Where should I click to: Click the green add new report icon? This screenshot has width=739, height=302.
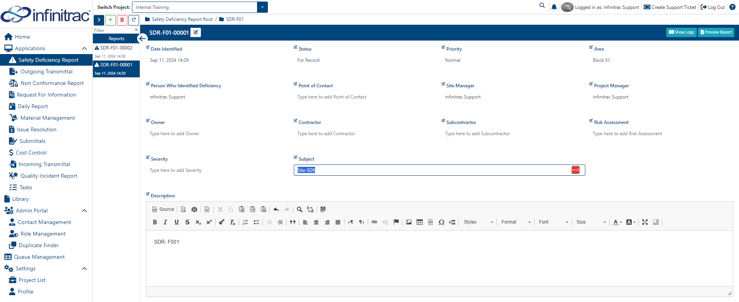click(110, 20)
